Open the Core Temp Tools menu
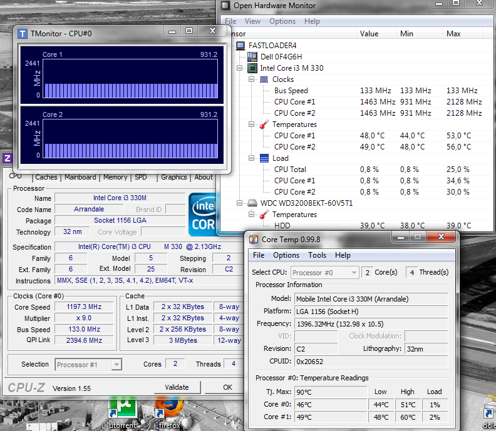496x431 pixels. (317, 255)
